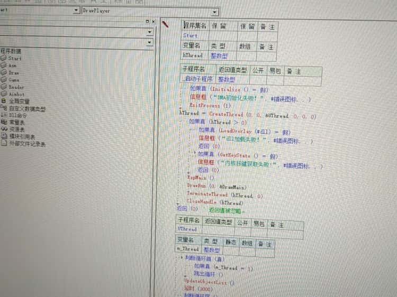Click the 整数型 return type of _启动子程序

(x=227, y=80)
